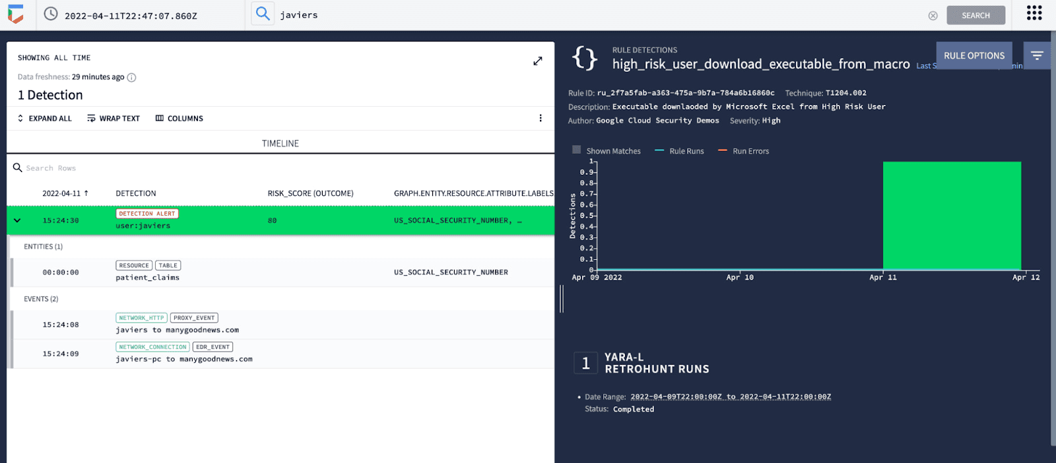The image size is (1056, 463).
Task: Expand the detections panel to full screen
Action: (x=538, y=61)
